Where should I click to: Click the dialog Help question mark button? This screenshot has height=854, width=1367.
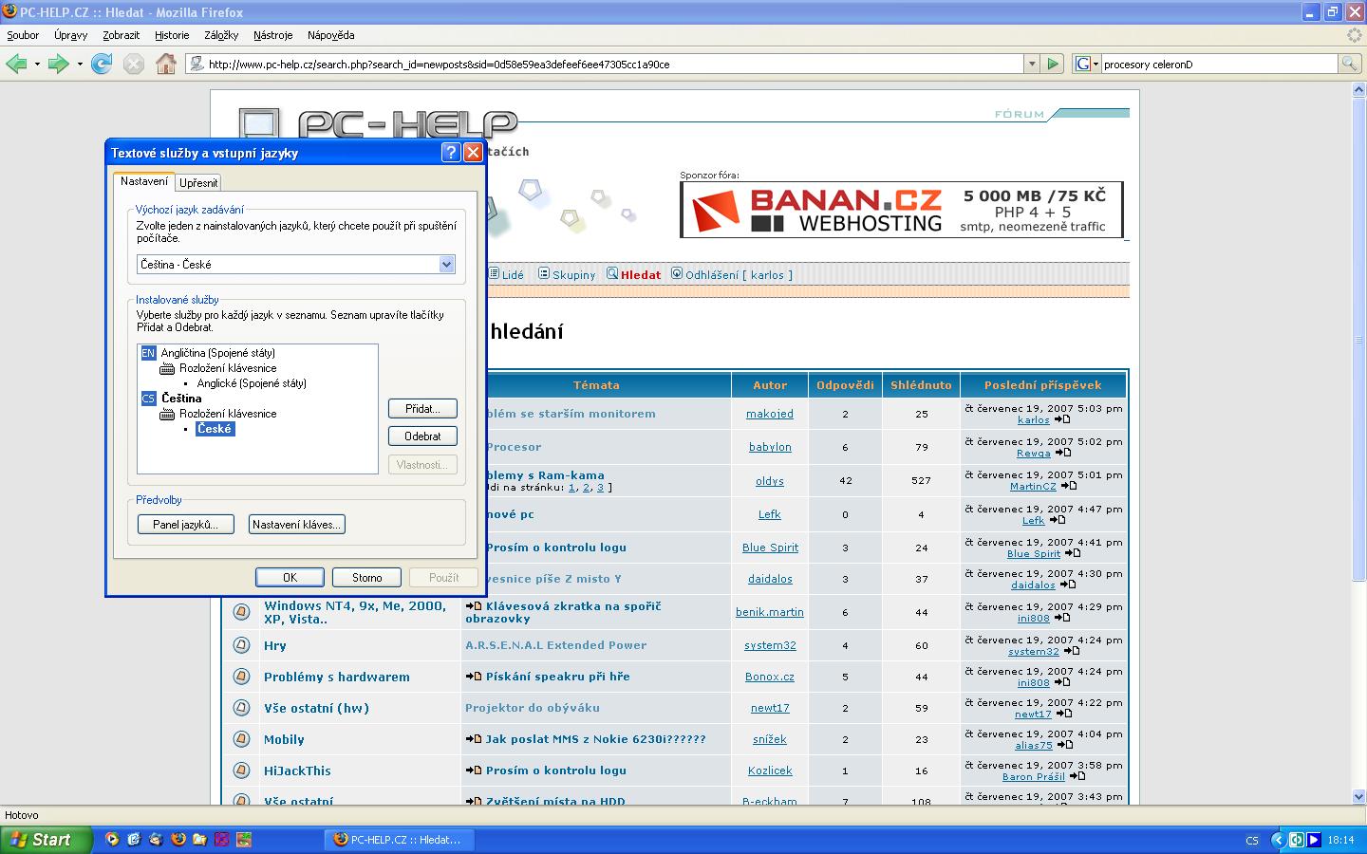click(x=452, y=153)
